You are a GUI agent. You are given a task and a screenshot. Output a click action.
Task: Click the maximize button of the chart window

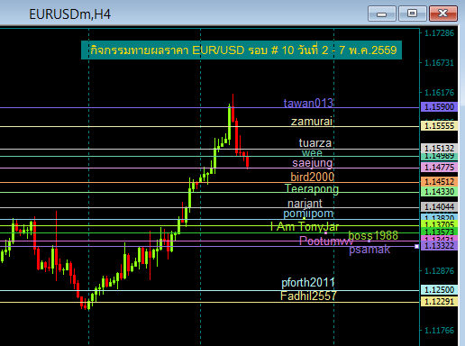[x=413, y=14]
